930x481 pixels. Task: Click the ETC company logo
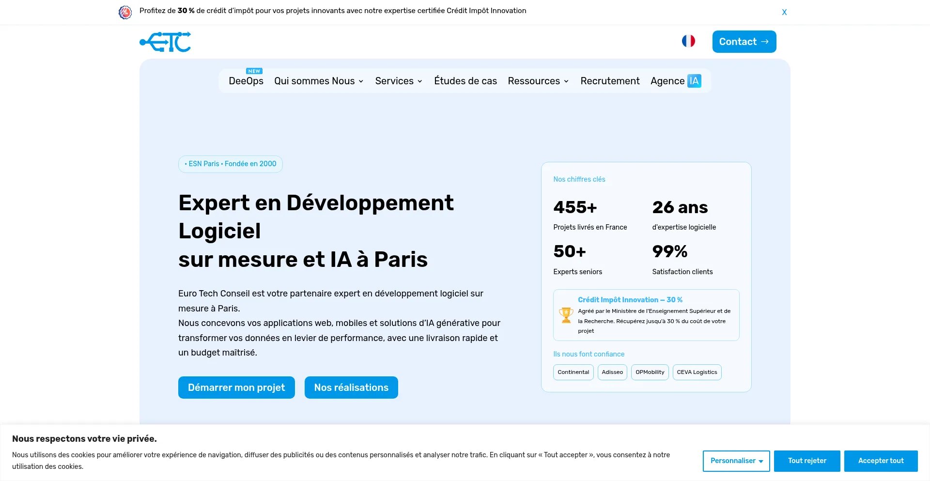tap(165, 42)
